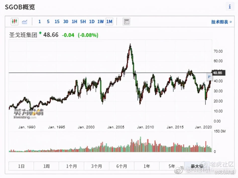The image size is (238, 178).
Task: Click the Jan. 1990 axis label
Action: 27,127
